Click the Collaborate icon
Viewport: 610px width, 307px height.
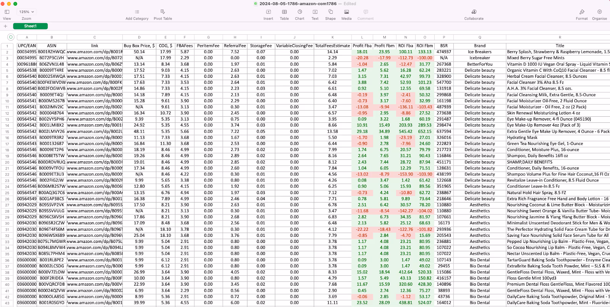pyautogui.click(x=474, y=12)
